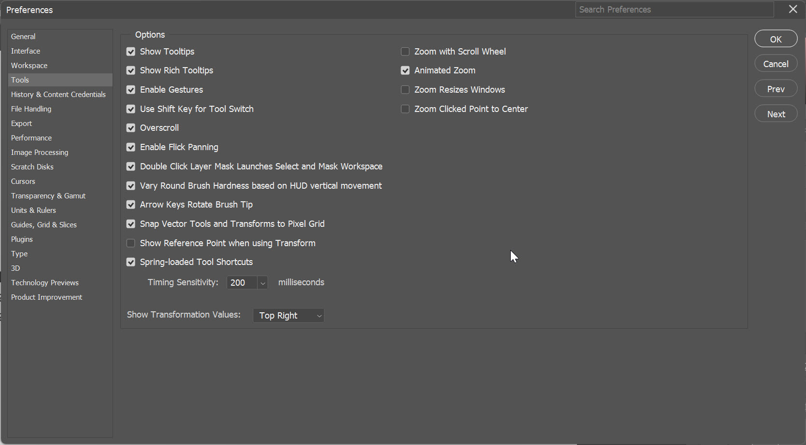The width and height of the screenshot is (806, 445).
Task: Go to Guides, Grid & Slices settings
Action: [x=44, y=225]
